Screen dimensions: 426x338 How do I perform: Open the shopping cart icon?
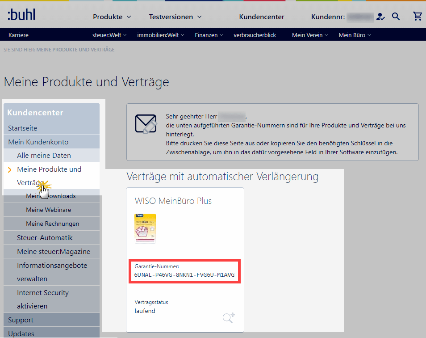tap(418, 16)
